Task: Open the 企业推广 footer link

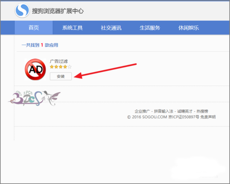Action: (142, 111)
